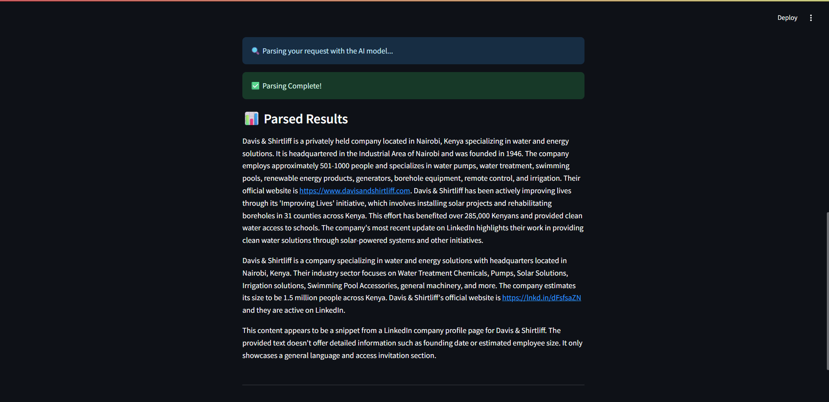Screen dimensions: 829x402
Task: Click the 'Water Treatment Chemicals' text
Action: (442, 273)
